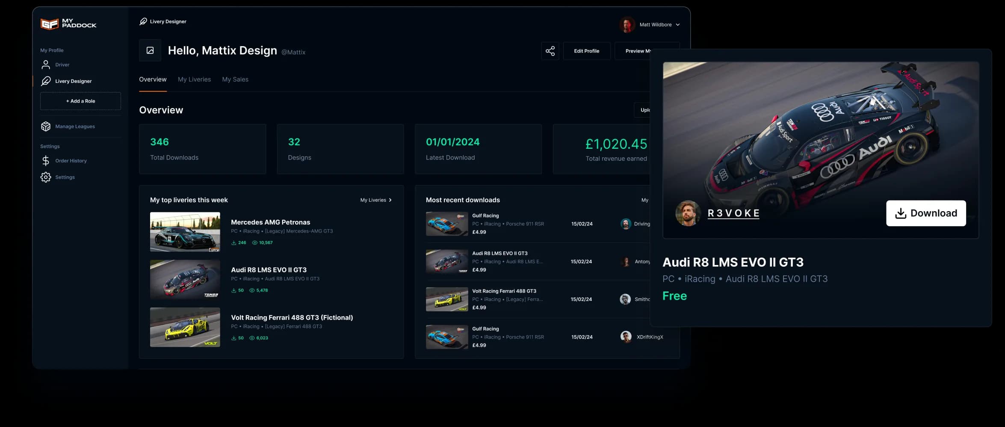The height and width of the screenshot is (427, 1005).
Task: Open the My Sales tab
Action: coord(235,80)
